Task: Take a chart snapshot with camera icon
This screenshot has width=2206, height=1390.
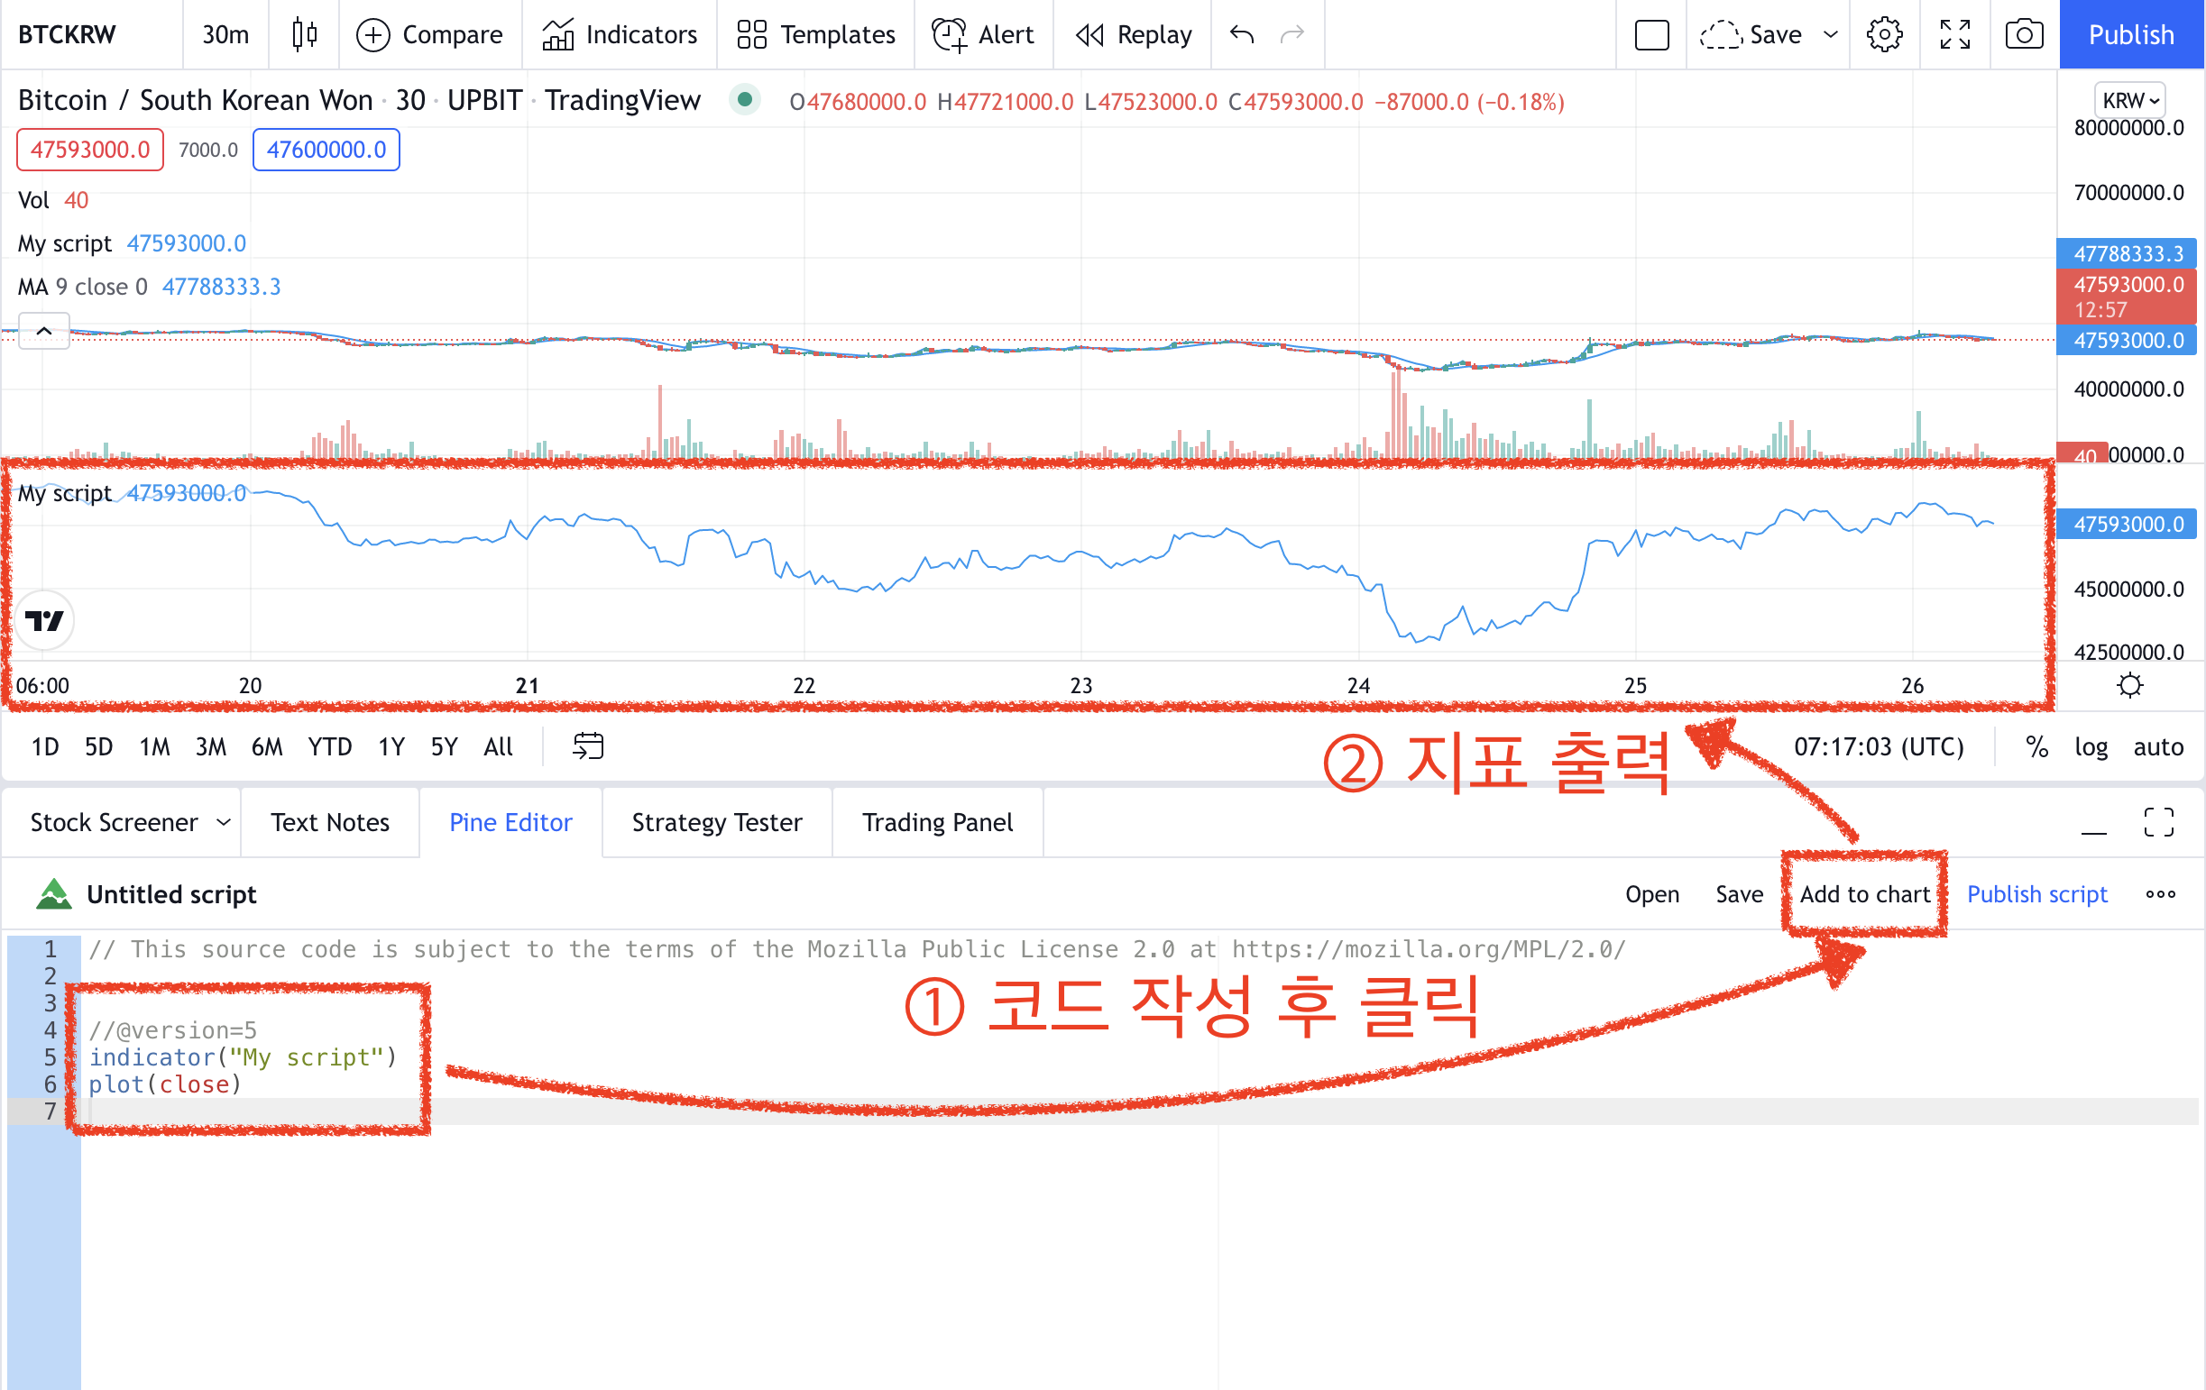Action: click(x=2023, y=35)
